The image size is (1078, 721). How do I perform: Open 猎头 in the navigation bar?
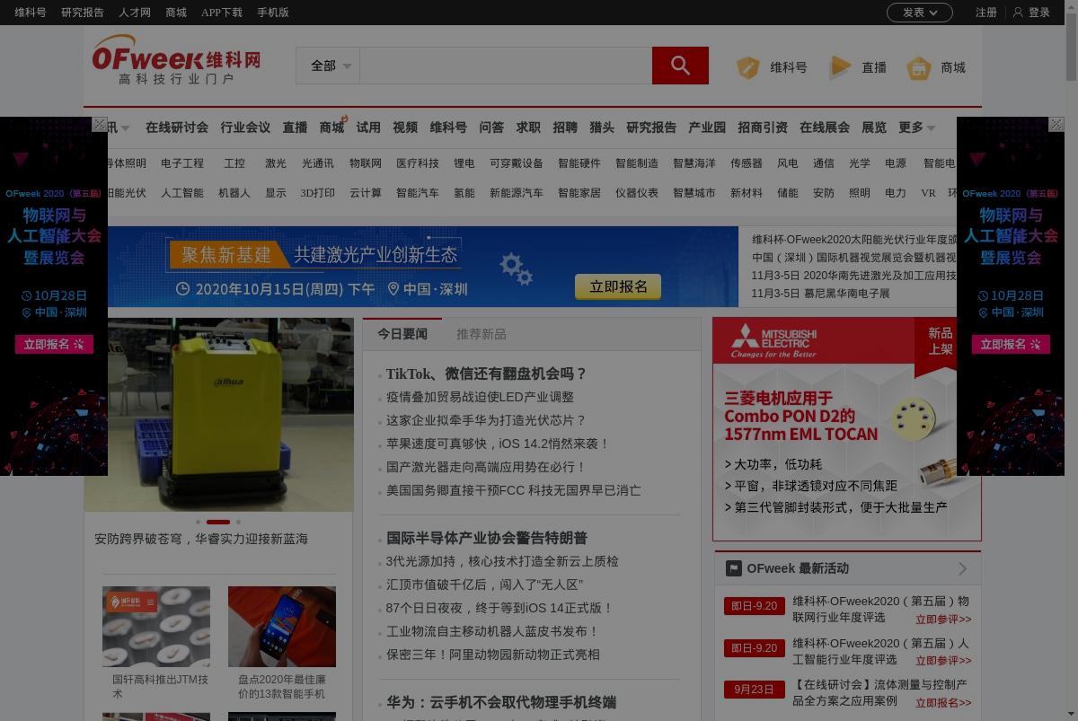click(x=602, y=127)
